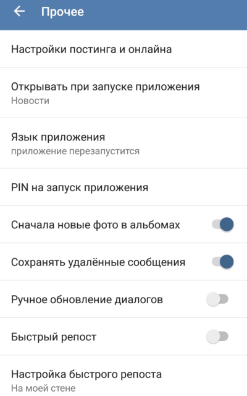The height and width of the screenshot is (396, 247).
Task: Tap the back arrow in the header
Action: (19, 11)
